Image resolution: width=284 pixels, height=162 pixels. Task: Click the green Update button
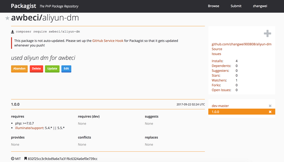click(52, 69)
